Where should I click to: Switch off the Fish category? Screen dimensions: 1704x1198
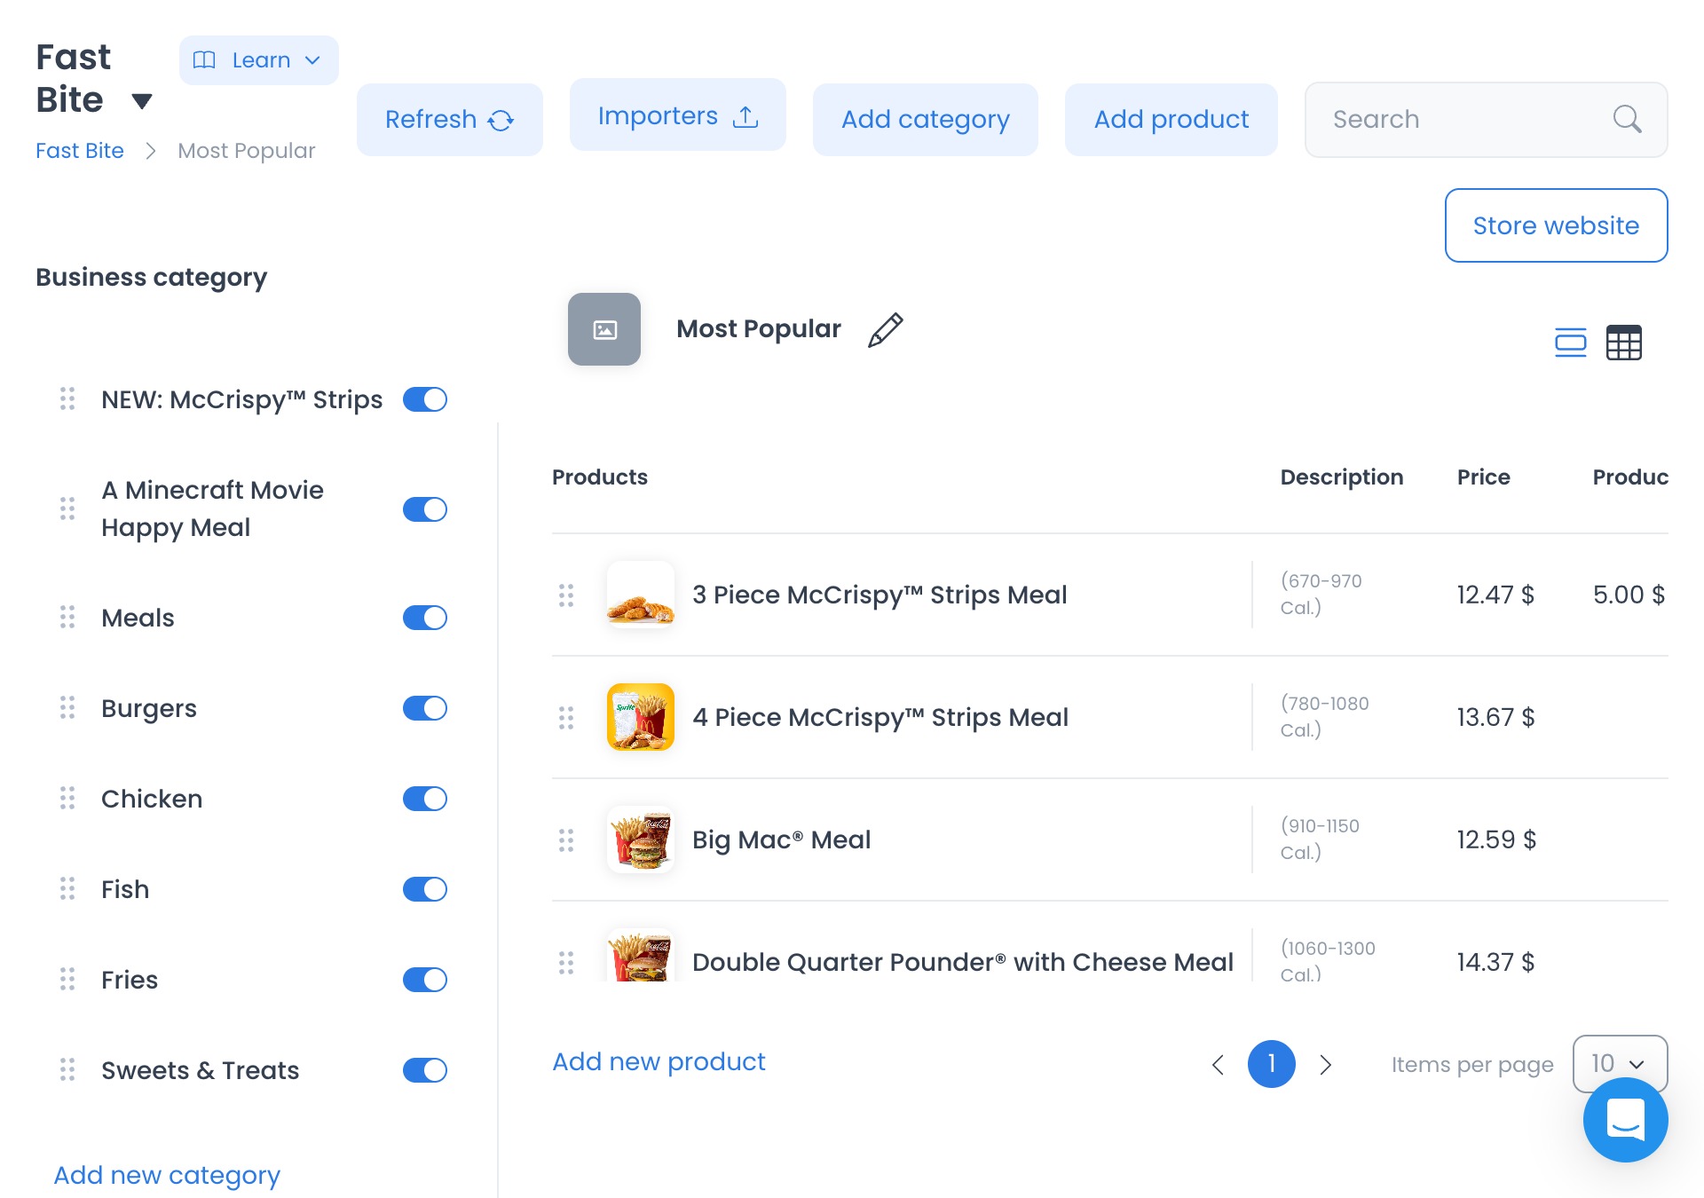click(424, 889)
